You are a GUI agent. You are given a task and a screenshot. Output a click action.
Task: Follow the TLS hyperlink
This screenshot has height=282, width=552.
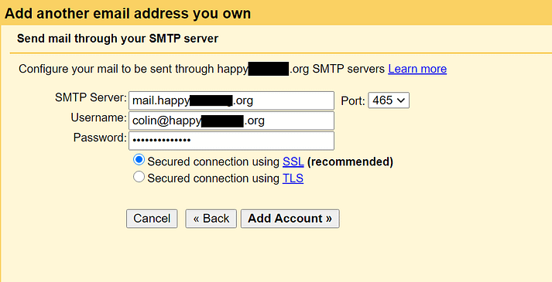[x=293, y=178]
